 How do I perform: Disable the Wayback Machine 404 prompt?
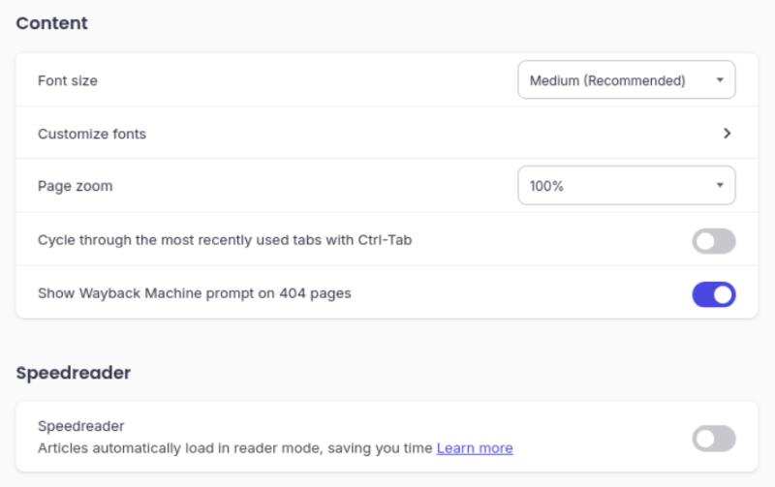click(x=713, y=294)
